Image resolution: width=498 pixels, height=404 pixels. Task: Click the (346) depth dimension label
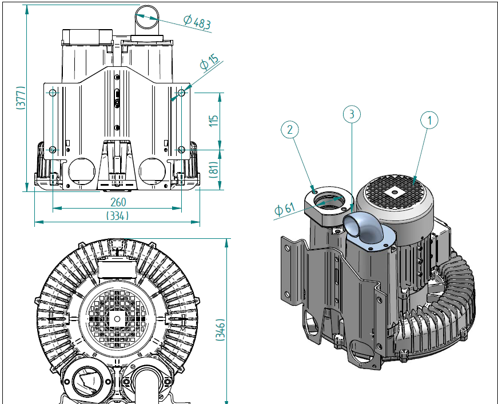(221, 330)
